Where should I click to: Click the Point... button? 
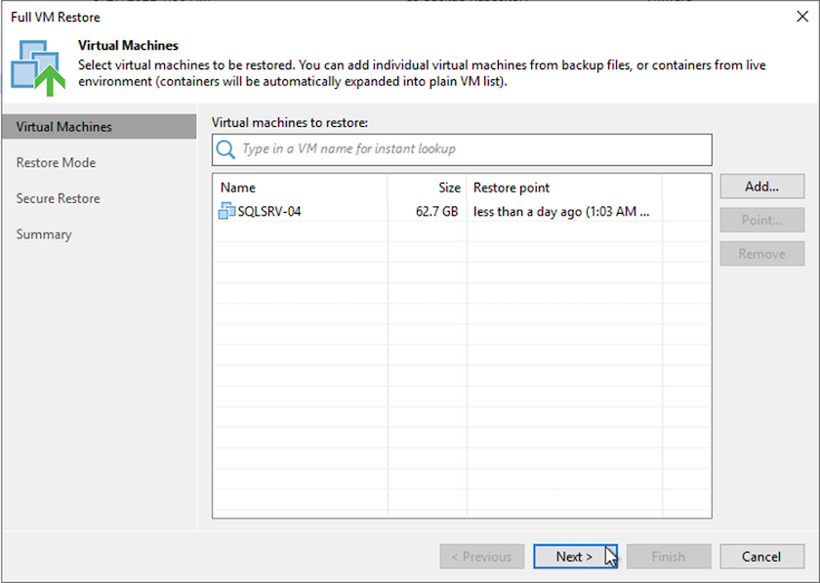761,220
